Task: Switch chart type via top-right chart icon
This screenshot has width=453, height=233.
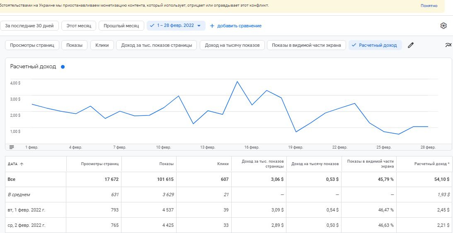Action: (x=448, y=45)
